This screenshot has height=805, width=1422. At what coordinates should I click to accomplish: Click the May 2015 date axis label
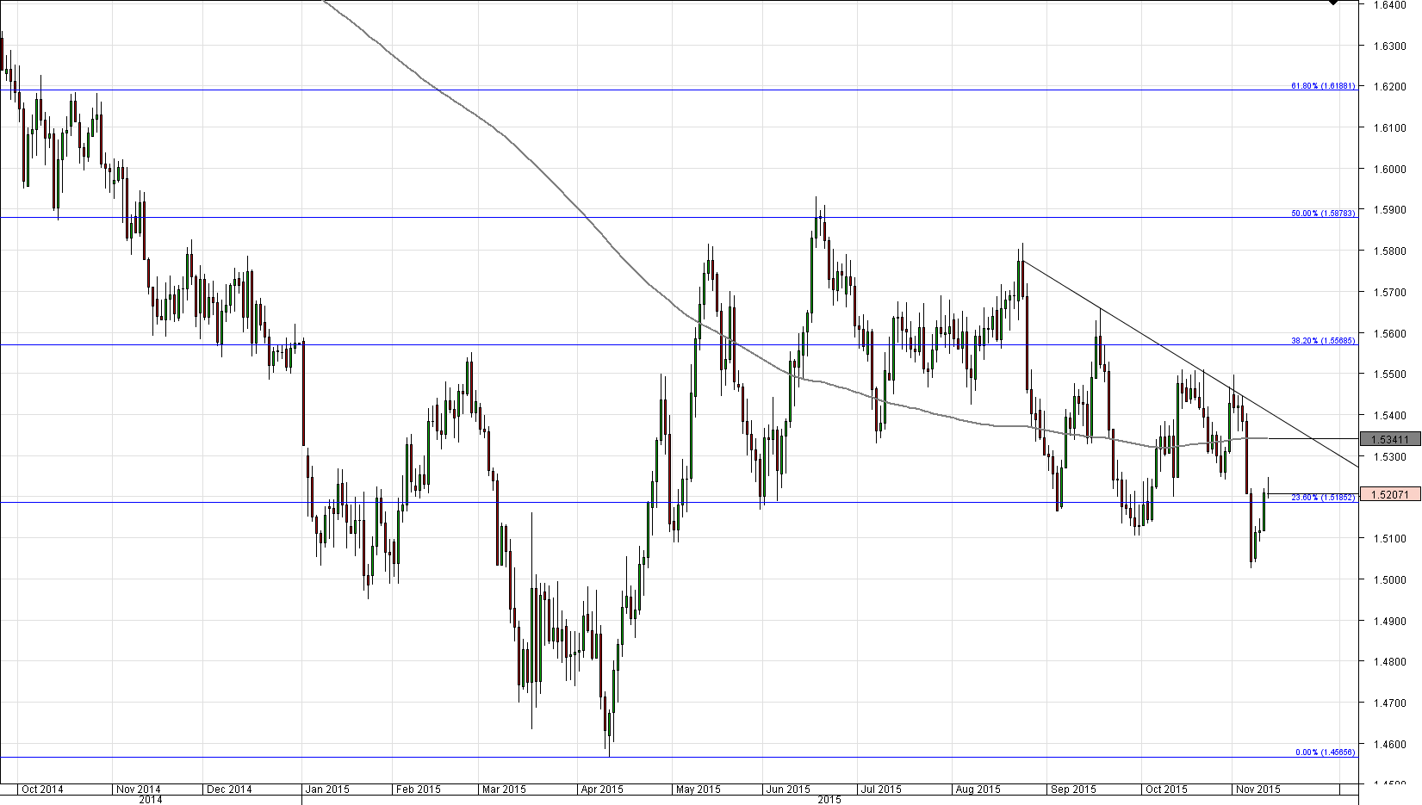click(699, 790)
